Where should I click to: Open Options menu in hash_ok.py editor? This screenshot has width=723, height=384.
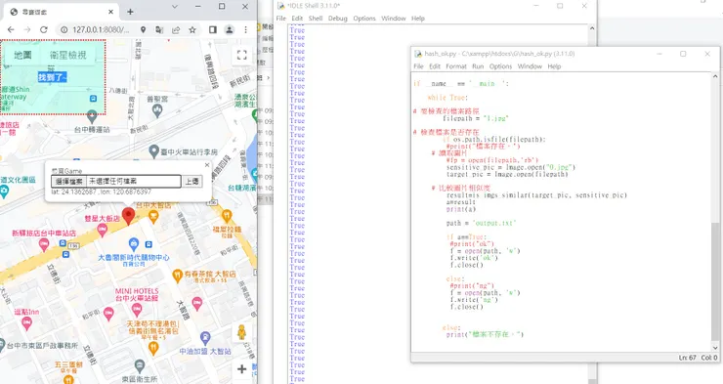(x=500, y=66)
